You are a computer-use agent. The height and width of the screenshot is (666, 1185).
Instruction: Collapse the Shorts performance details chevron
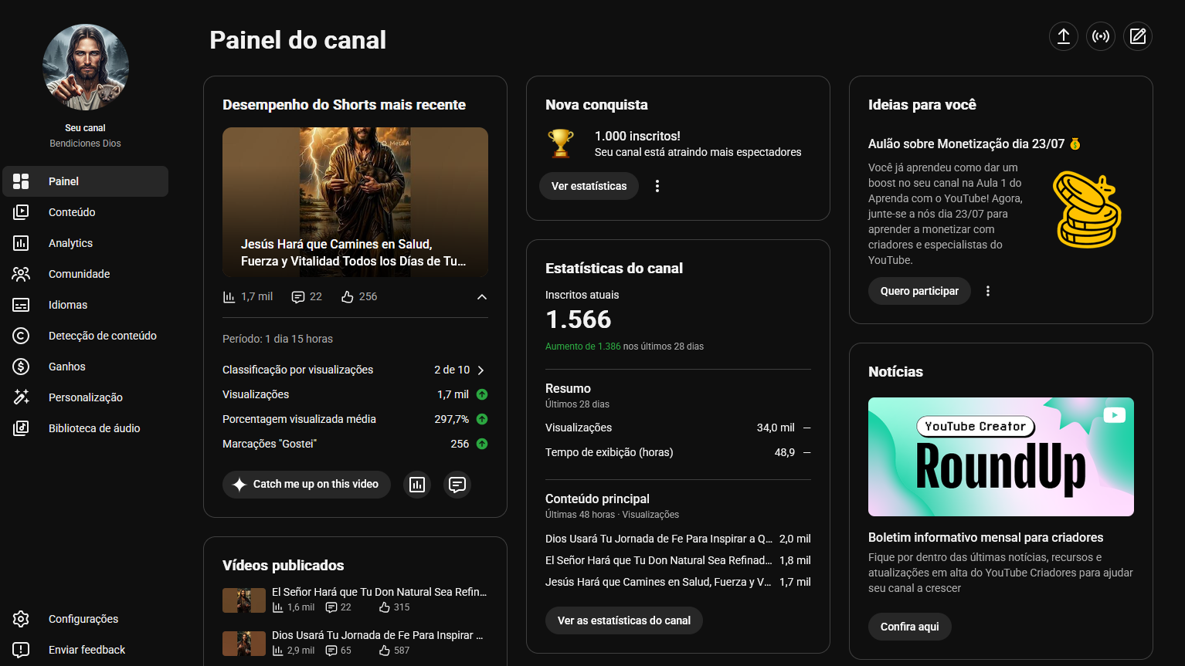tap(482, 297)
